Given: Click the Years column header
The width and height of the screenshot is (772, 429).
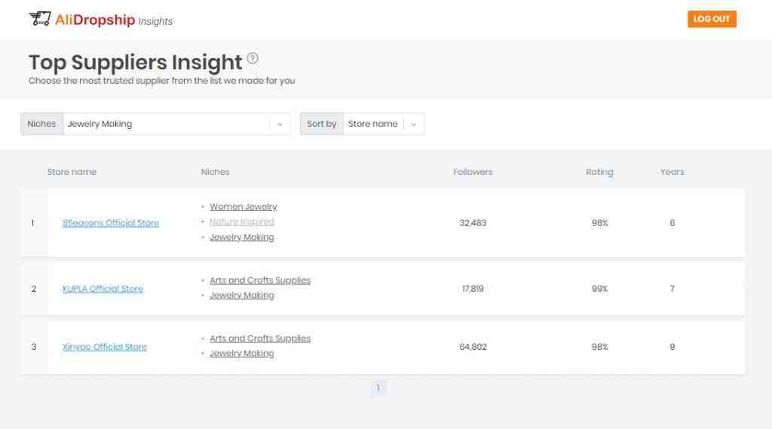Looking at the screenshot, I should (672, 172).
